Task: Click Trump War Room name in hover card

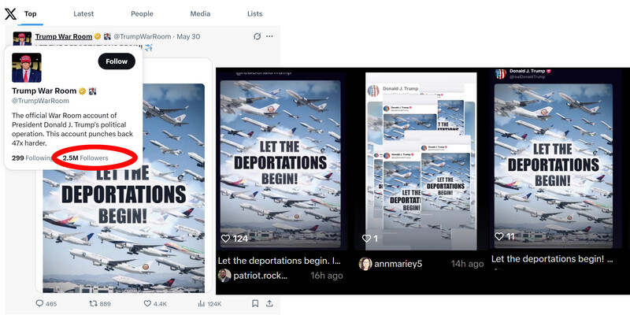Action: [x=44, y=91]
